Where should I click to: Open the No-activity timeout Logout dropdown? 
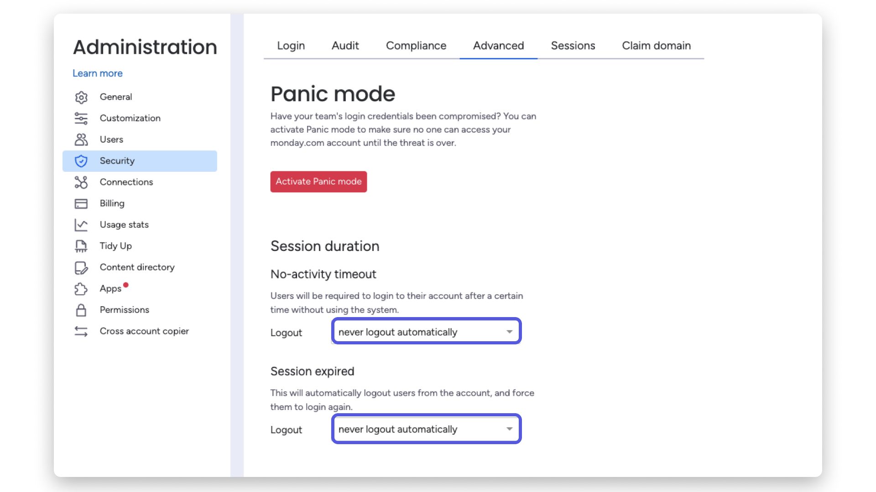[426, 331]
